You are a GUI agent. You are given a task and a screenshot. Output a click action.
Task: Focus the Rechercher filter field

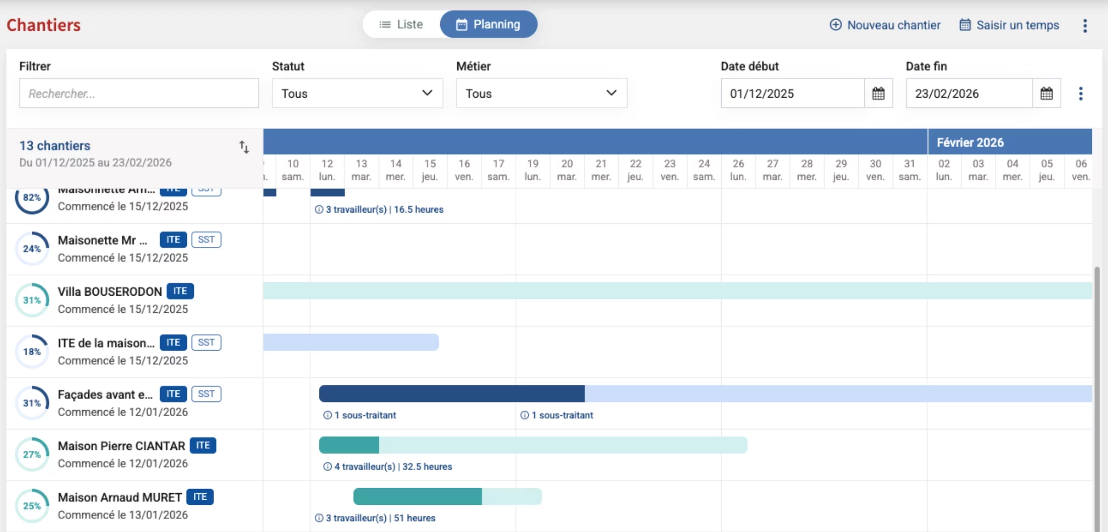coord(139,93)
